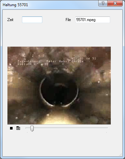This screenshot has height=159, width=125.
Task: Click the video position slider thumb
Action: (32, 129)
